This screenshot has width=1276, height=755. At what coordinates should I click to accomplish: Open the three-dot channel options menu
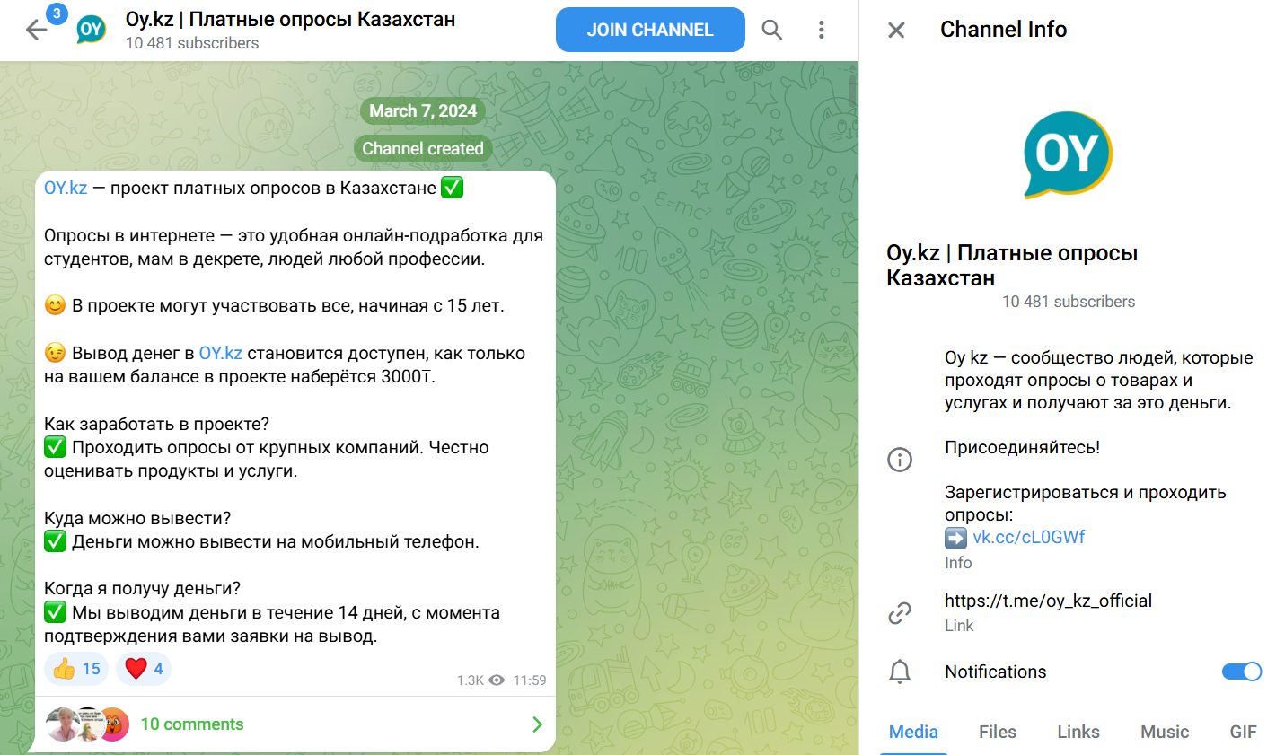click(x=821, y=29)
